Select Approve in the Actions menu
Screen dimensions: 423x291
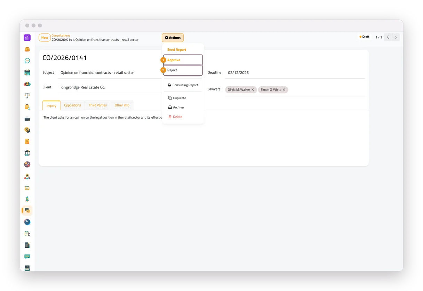coord(183,60)
